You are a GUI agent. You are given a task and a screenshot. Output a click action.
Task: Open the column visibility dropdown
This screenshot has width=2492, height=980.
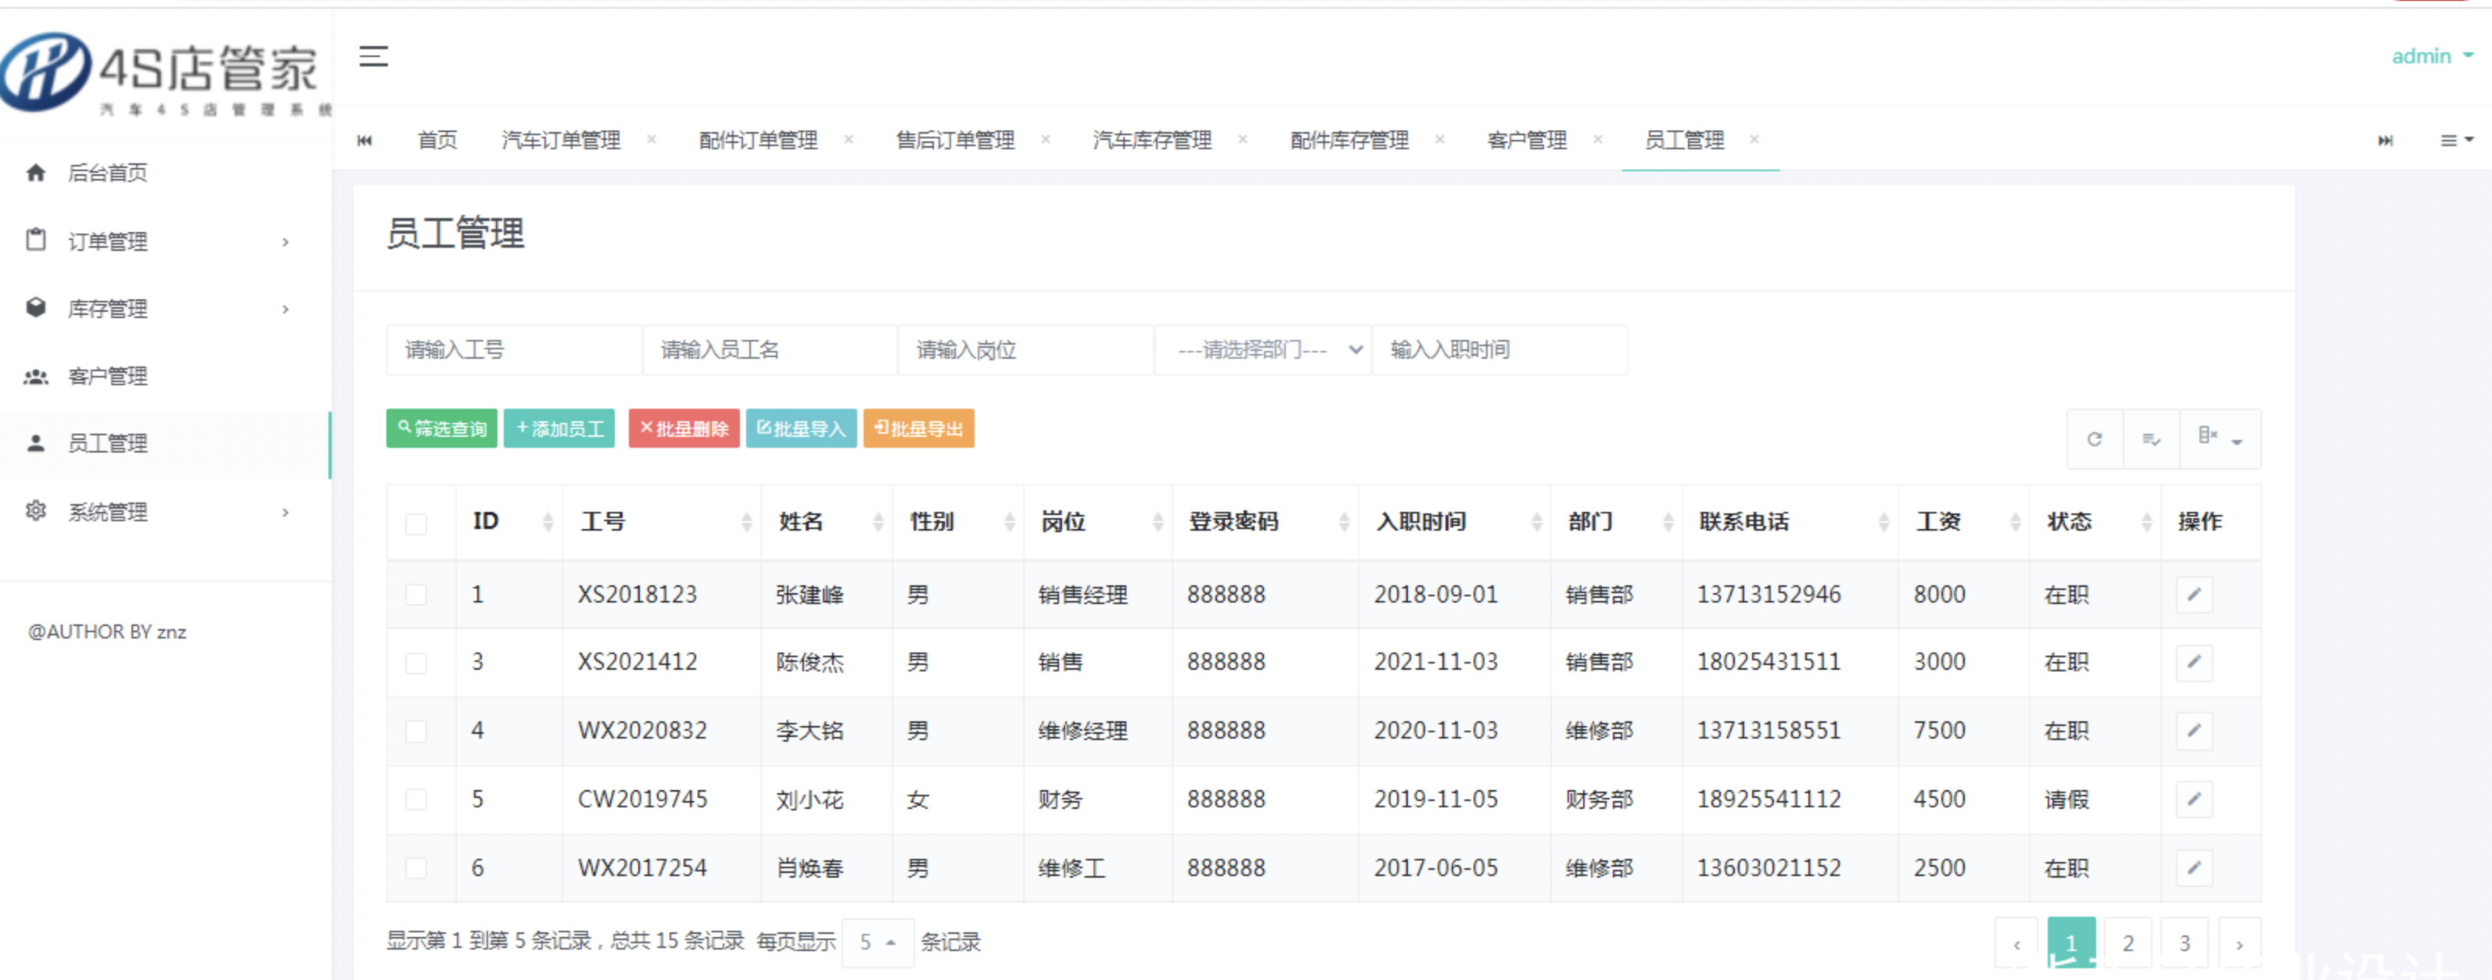point(2220,438)
